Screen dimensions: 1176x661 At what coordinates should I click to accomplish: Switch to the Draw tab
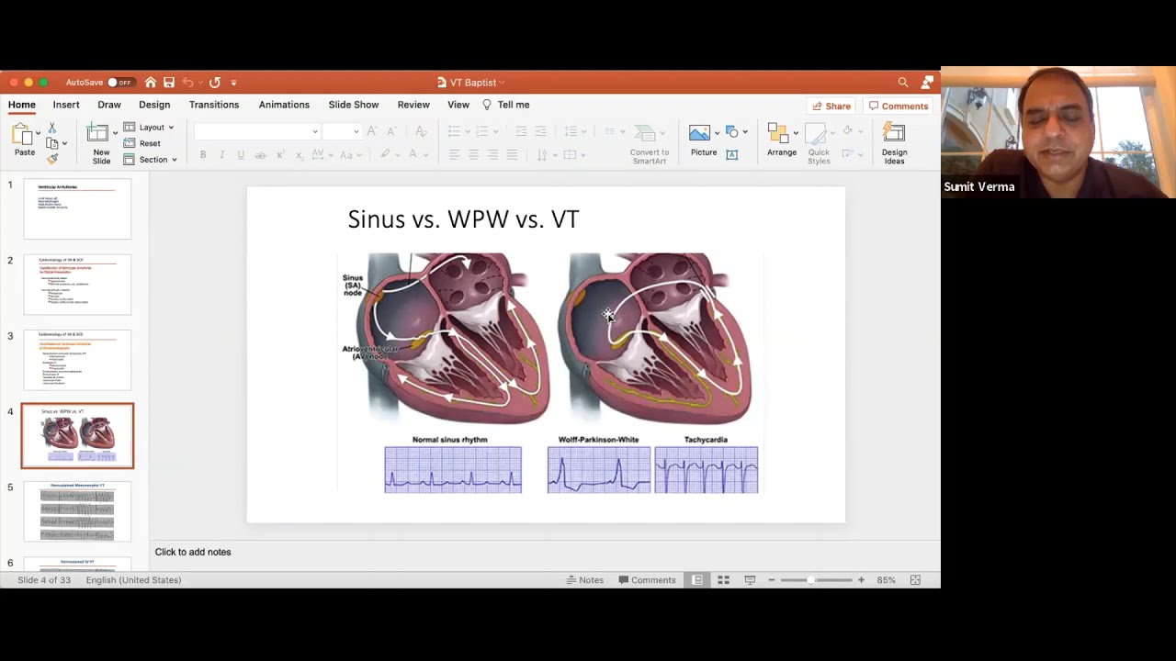pos(109,105)
